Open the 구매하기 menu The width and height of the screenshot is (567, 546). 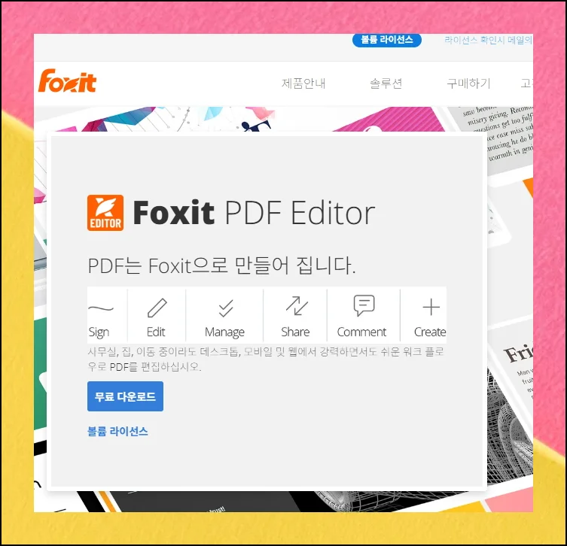tap(468, 83)
